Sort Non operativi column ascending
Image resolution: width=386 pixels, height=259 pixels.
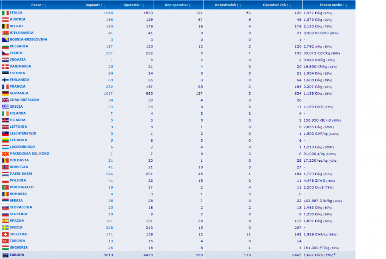(x=189, y=5)
